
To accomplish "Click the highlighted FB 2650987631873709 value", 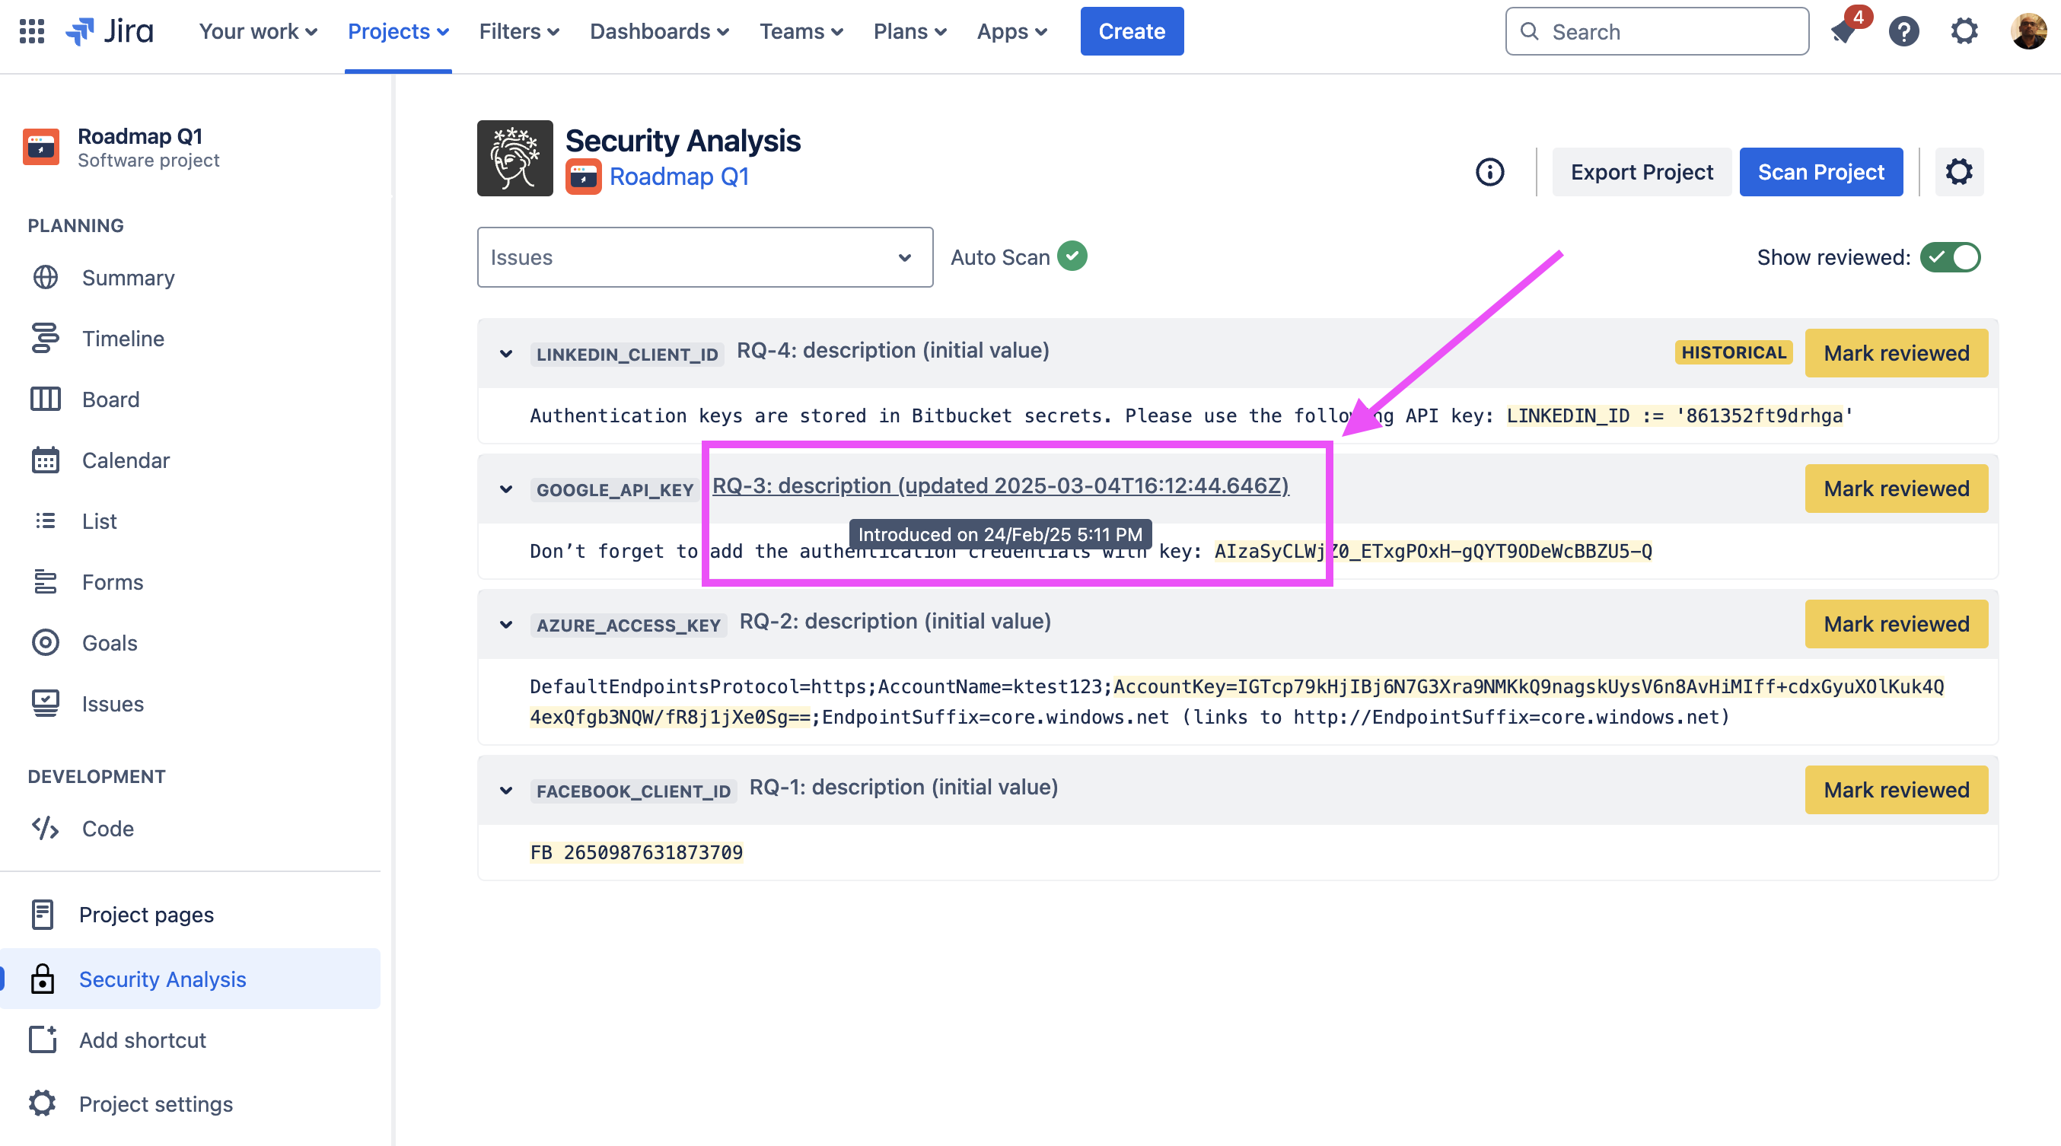I will (636, 852).
